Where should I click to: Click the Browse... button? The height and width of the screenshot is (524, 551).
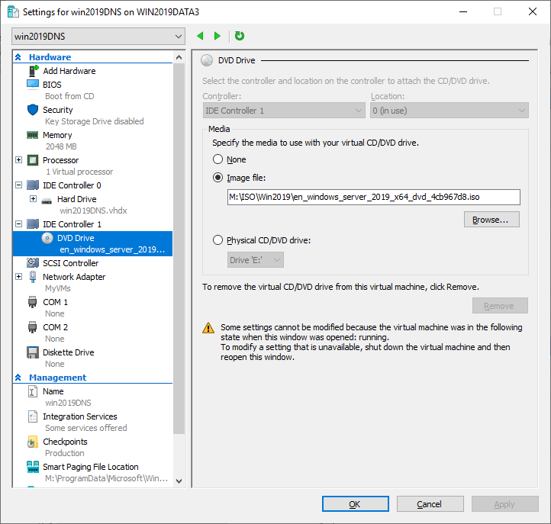[x=491, y=220]
